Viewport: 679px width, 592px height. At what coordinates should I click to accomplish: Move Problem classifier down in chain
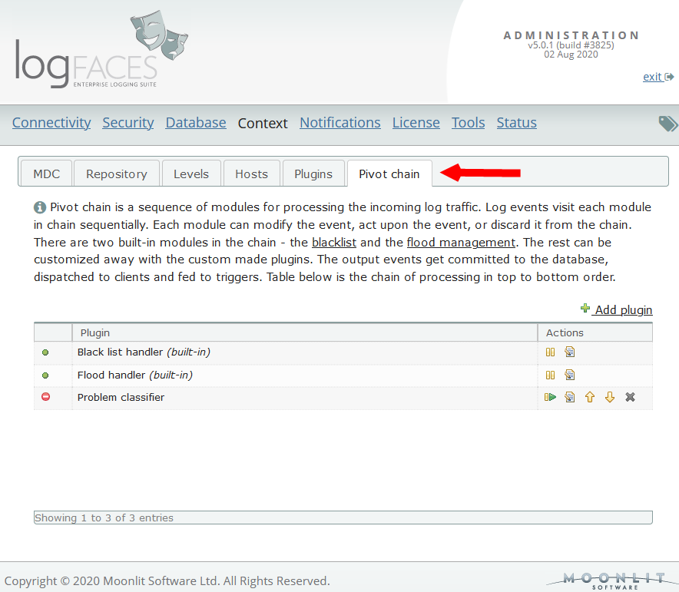(x=610, y=397)
